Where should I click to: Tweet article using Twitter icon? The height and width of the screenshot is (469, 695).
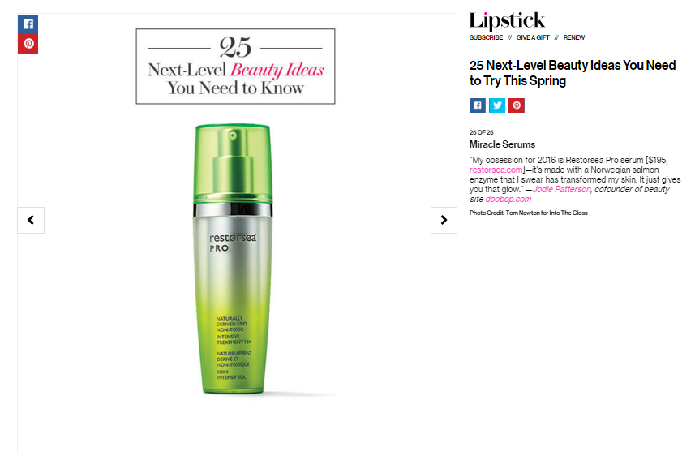coord(497,105)
